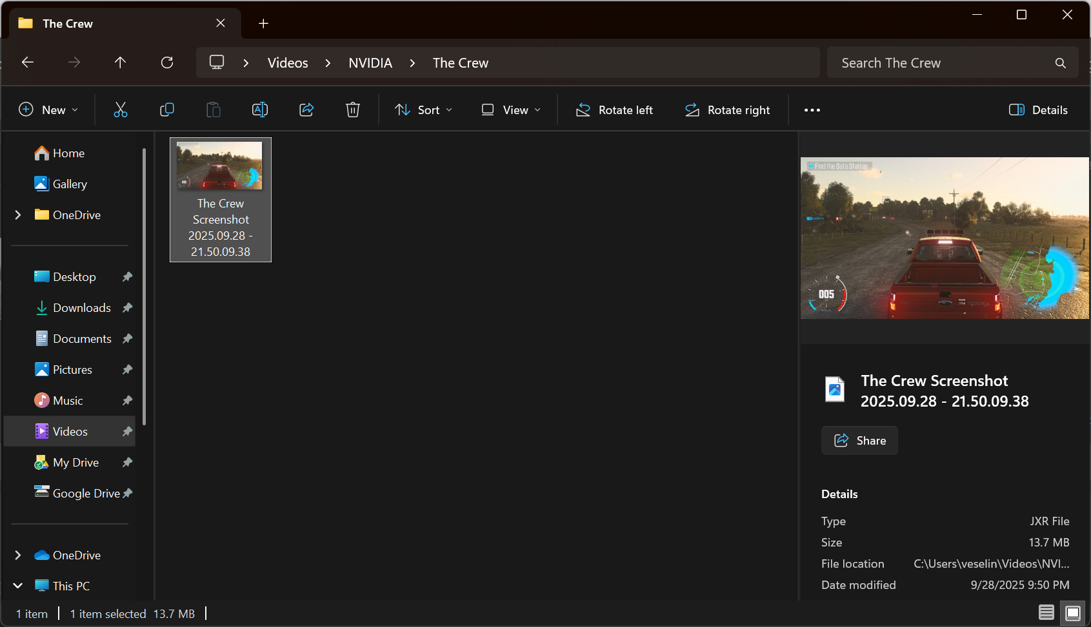Viewport: 1091px width, 627px height.
Task: Minimize the File Explorer window
Action: [977, 15]
